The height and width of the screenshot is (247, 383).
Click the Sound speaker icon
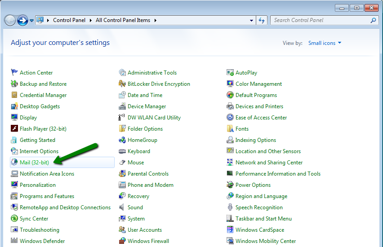tap(121, 207)
